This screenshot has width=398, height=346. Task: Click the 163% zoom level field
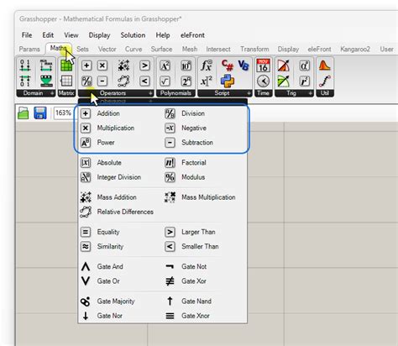(63, 113)
